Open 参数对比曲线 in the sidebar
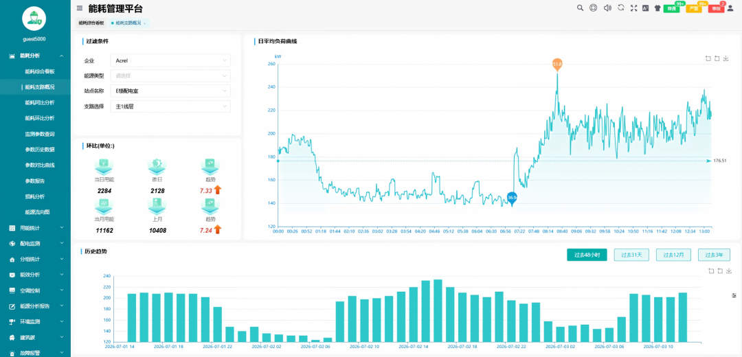The image size is (742, 357). (40, 165)
